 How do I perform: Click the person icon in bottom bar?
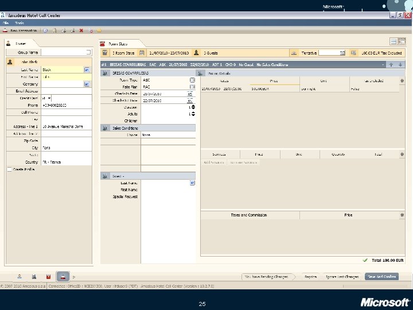pyautogui.click(x=20, y=277)
